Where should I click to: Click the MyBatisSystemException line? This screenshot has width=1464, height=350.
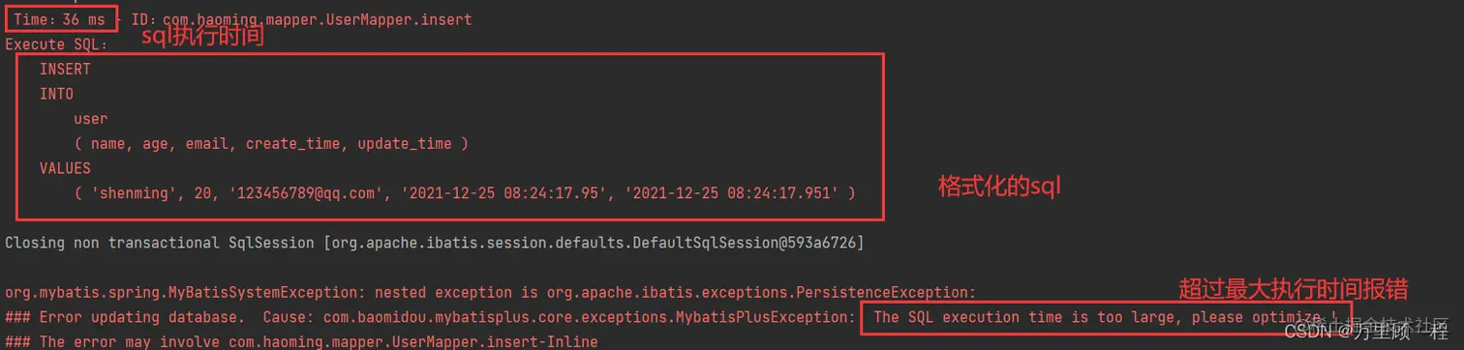point(490,292)
